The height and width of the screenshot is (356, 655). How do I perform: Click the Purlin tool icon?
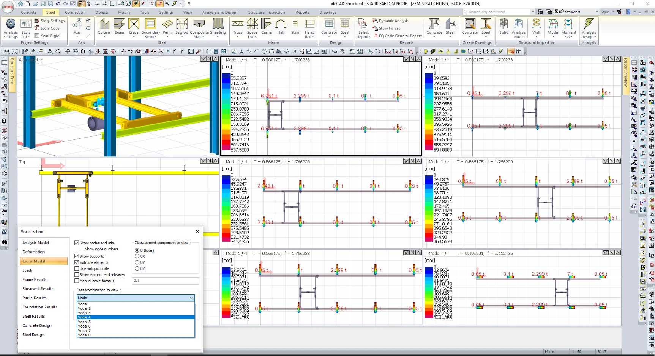point(167,28)
